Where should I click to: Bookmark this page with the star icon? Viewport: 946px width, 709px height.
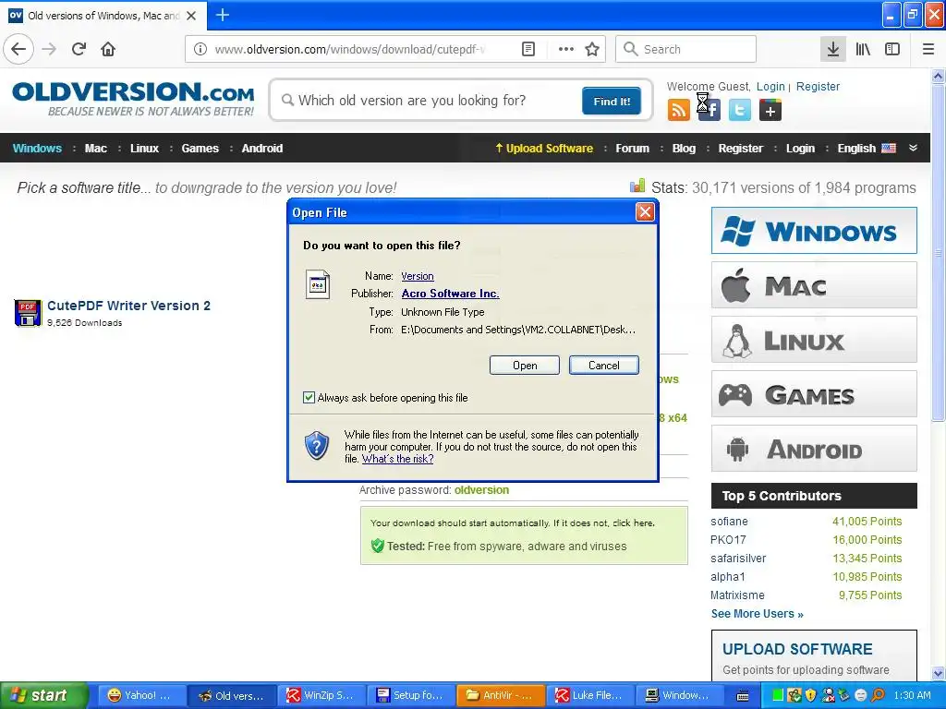click(x=592, y=49)
